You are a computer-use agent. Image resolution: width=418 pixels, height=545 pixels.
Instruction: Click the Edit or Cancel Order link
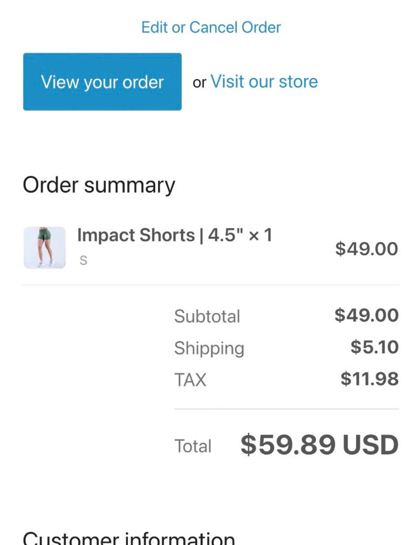(211, 27)
